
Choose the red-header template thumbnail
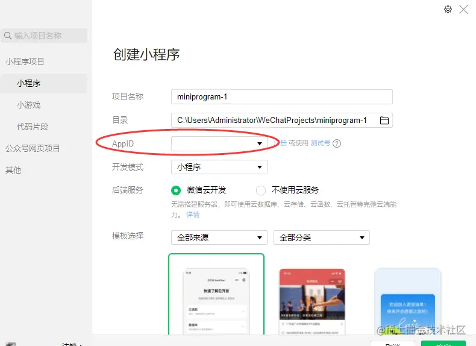tap(312, 301)
